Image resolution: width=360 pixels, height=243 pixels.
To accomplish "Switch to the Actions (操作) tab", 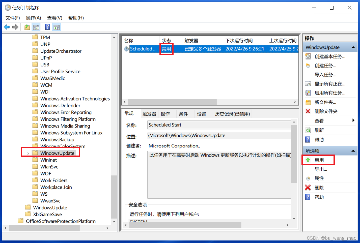I will [165, 114].
